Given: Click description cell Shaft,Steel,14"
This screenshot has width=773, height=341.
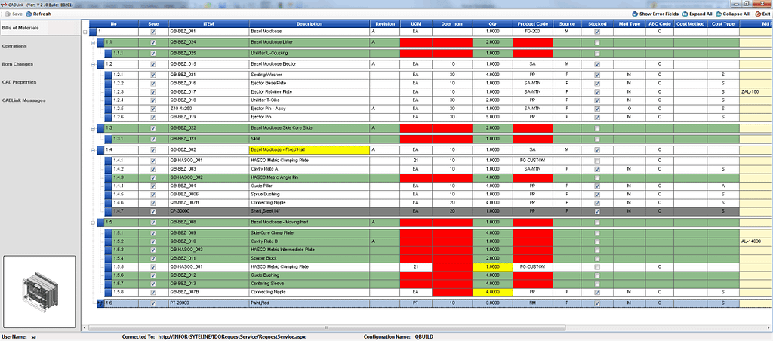Looking at the screenshot, I should pos(310,211).
